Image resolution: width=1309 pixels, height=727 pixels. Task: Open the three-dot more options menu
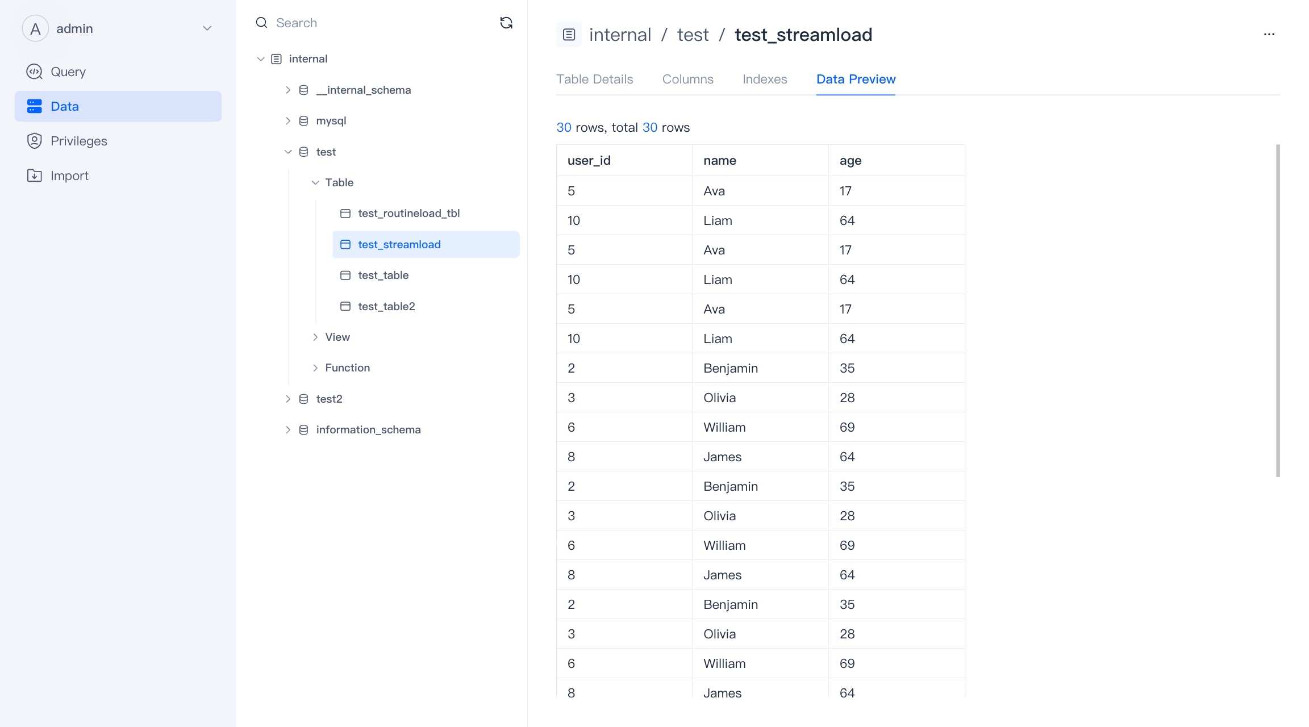click(1269, 35)
